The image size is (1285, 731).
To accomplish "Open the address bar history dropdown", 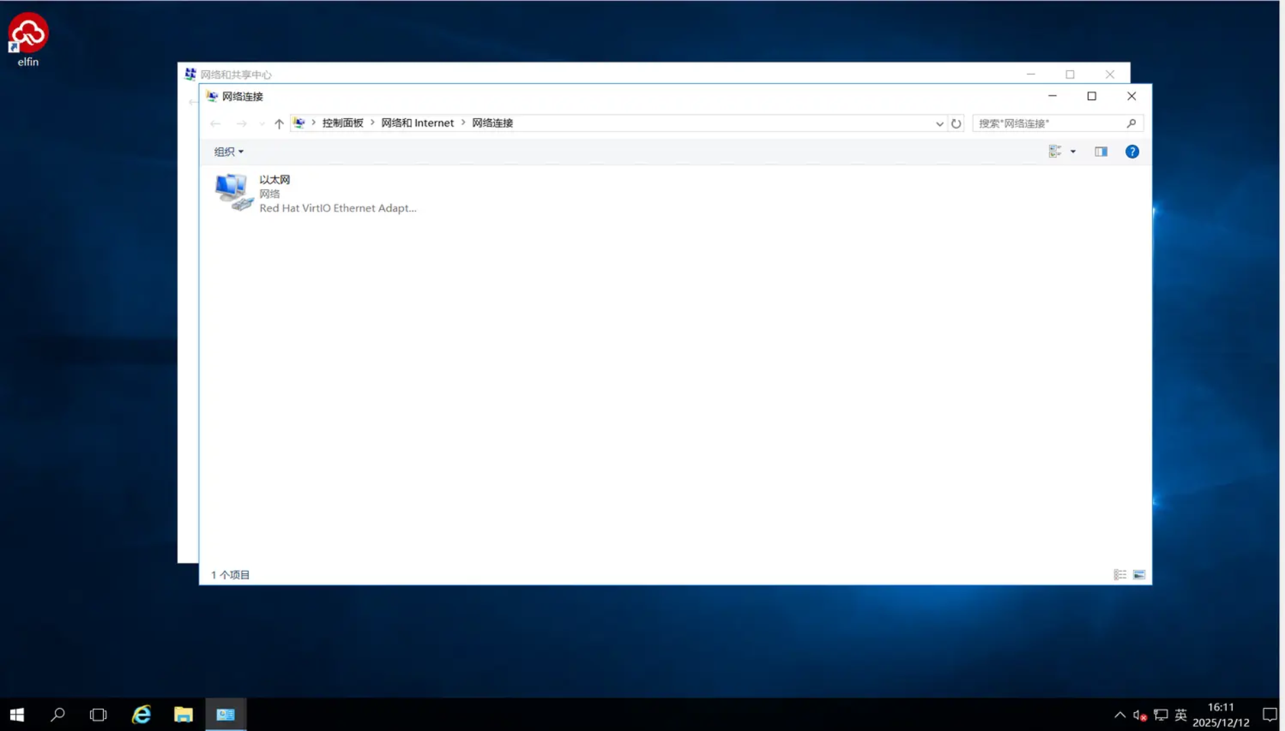I will [939, 123].
